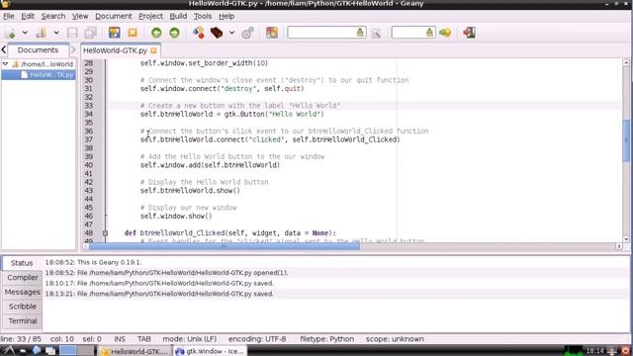
Task: Click the Open file toolbar icon
Action: pos(42,33)
